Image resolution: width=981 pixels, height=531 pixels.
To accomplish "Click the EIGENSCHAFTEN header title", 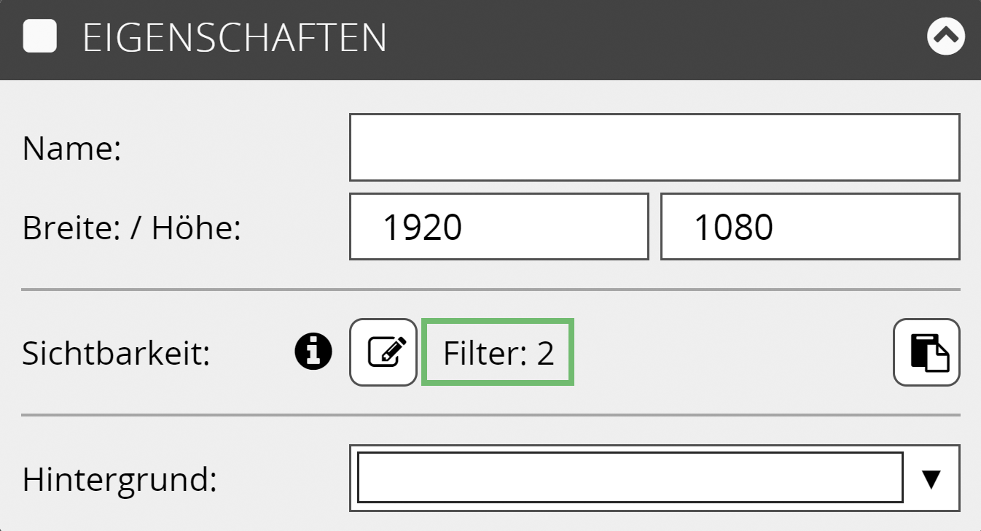I will pos(235,38).
